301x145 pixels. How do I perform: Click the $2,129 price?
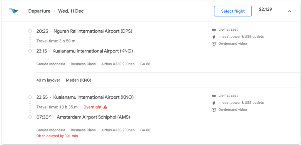pyautogui.click(x=265, y=9)
